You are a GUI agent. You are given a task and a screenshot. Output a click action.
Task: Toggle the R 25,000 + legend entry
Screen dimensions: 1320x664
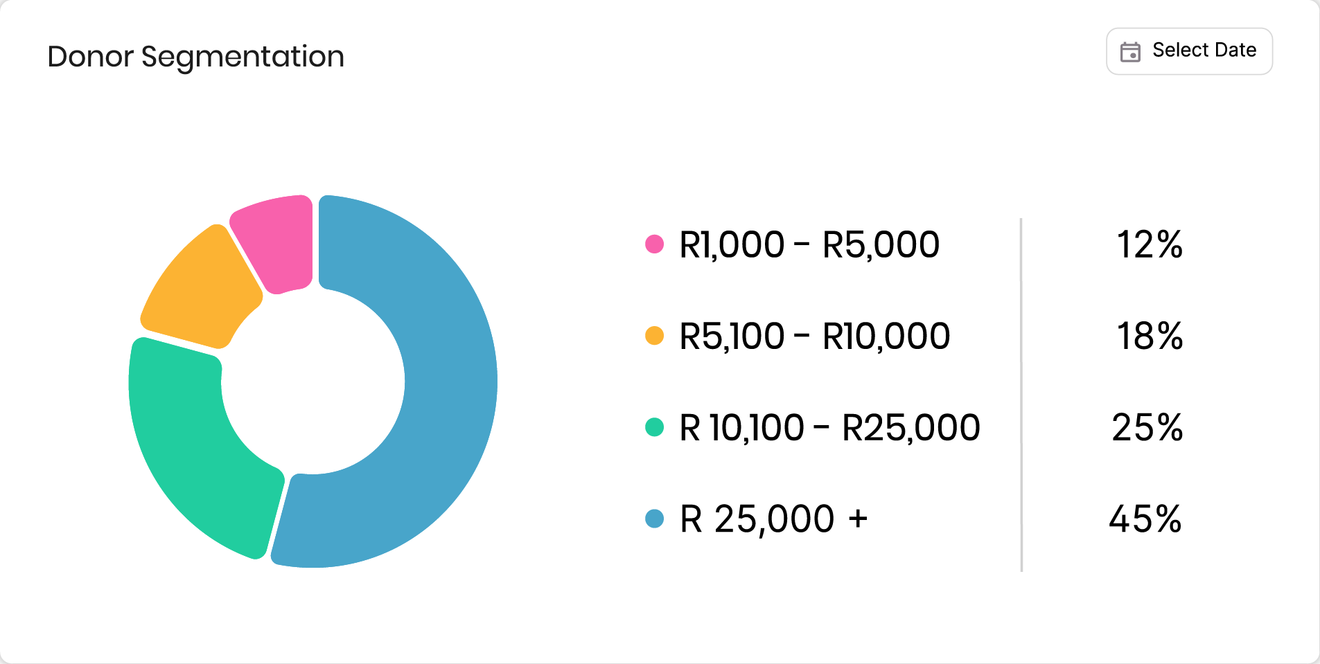coord(773,518)
